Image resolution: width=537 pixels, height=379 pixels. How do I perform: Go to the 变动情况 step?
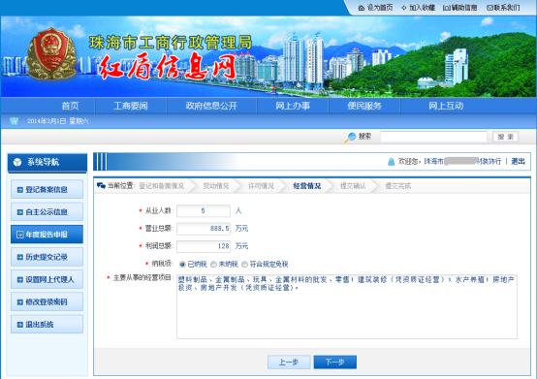point(216,186)
